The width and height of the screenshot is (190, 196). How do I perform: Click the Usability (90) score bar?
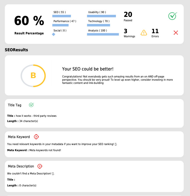pyautogui.click(x=101, y=16)
